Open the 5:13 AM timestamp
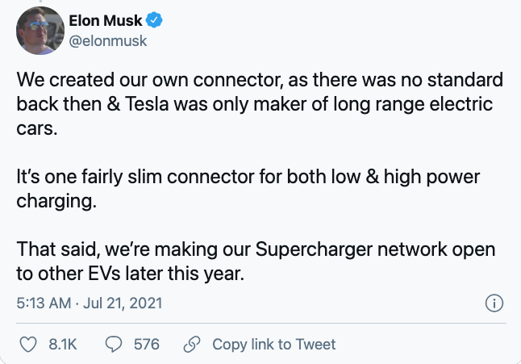Screen dimensions: 521x364 coord(43,303)
